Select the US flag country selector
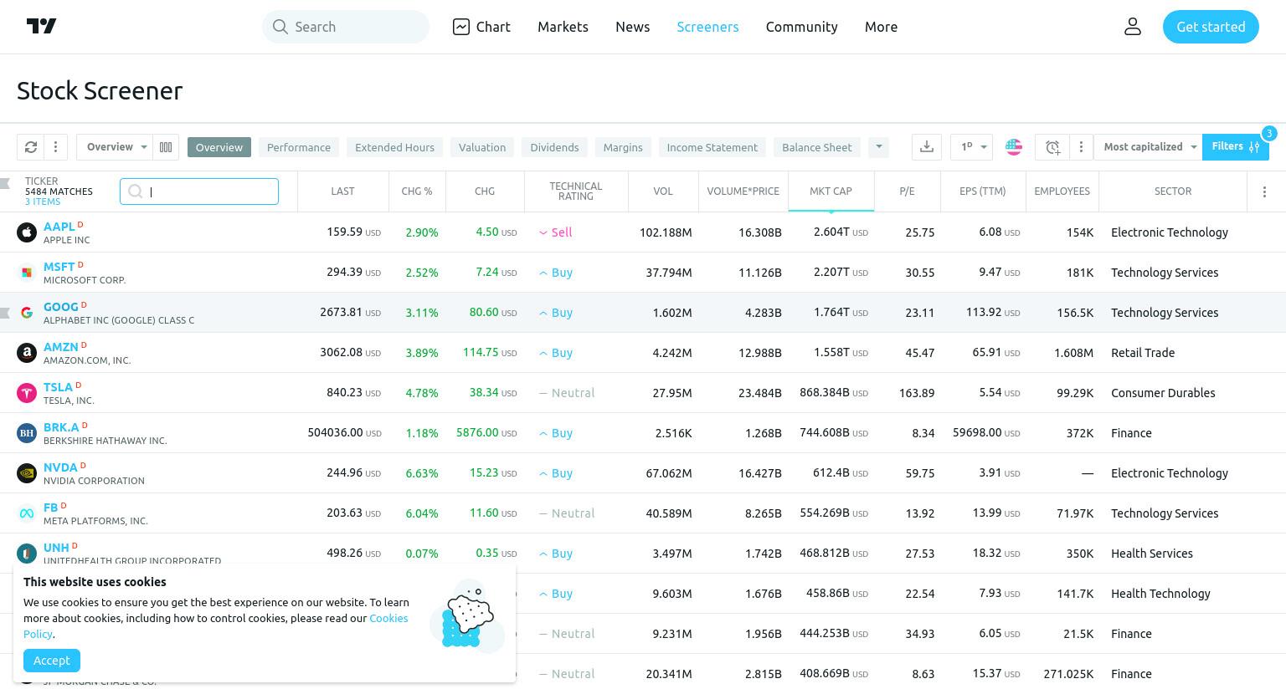Image resolution: width=1286 pixels, height=689 pixels. 1014,147
